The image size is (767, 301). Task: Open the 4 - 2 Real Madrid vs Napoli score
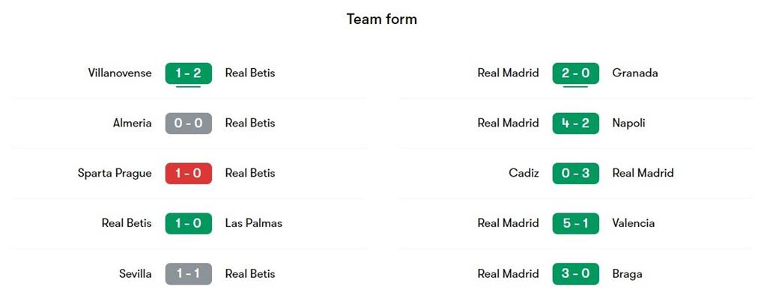tap(575, 124)
